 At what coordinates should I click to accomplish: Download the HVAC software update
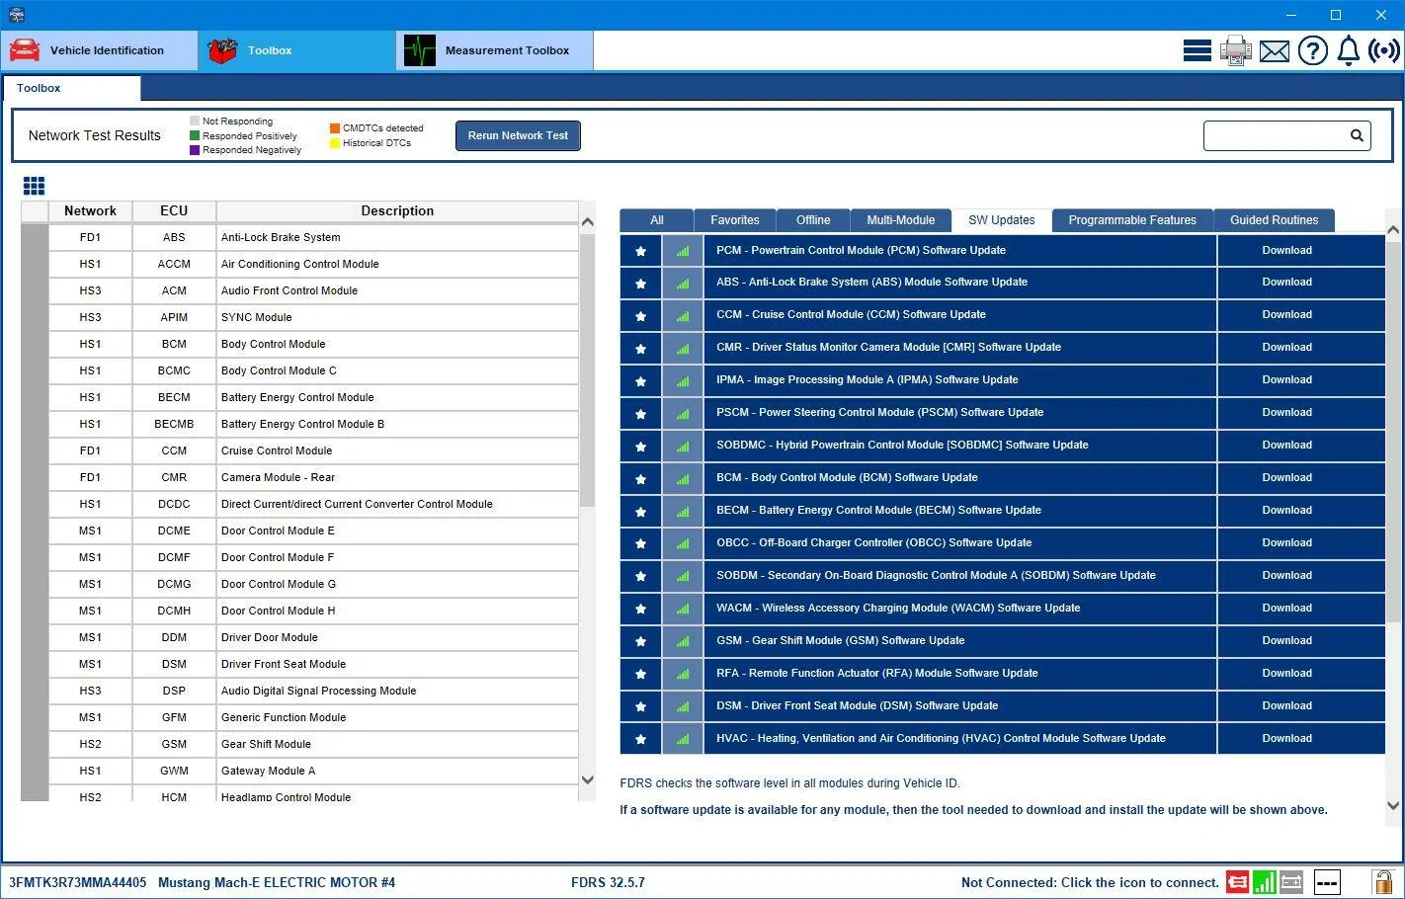click(x=1286, y=739)
